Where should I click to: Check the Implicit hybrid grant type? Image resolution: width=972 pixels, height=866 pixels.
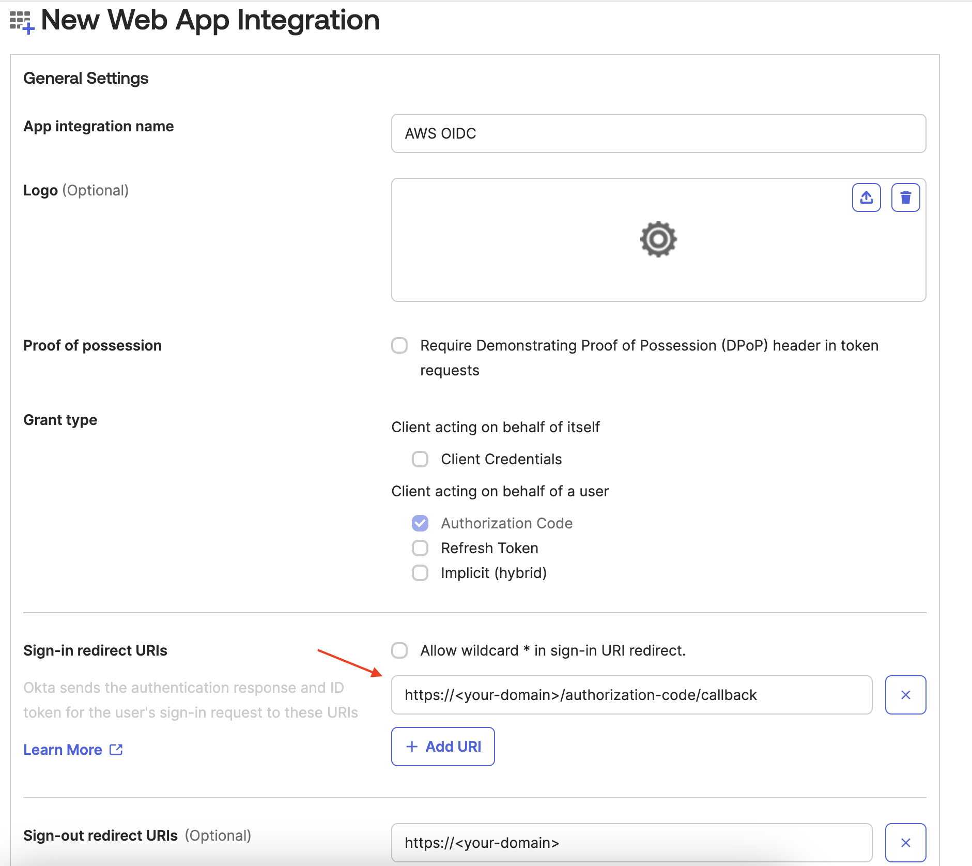tap(421, 572)
